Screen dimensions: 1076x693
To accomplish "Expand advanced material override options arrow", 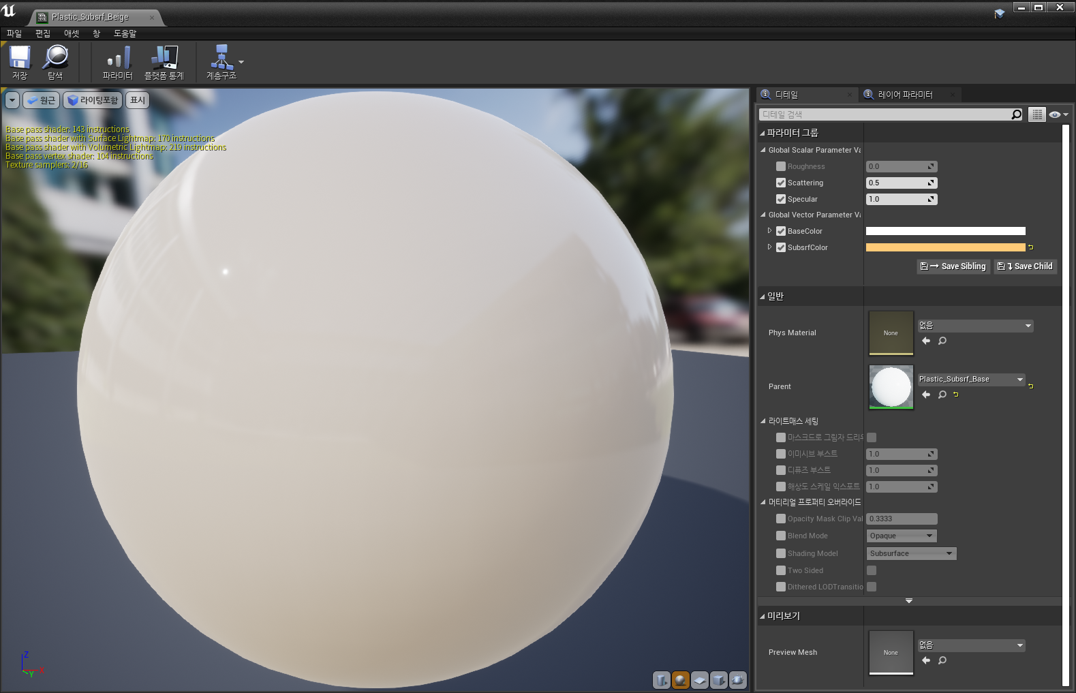I will click(908, 601).
